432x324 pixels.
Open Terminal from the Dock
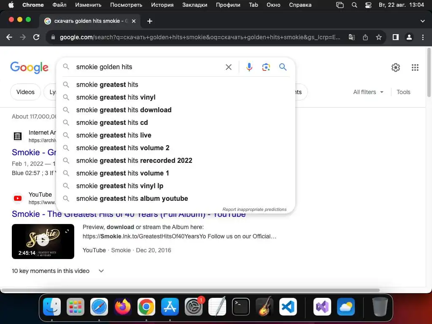(241, 306)
